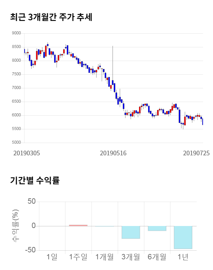The height and width of the screenshot is (270, 213).
Task: Select the 20190516 date label
Action: point(113,153)
